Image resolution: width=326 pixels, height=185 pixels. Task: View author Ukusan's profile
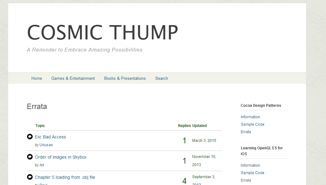pos(46,145)
